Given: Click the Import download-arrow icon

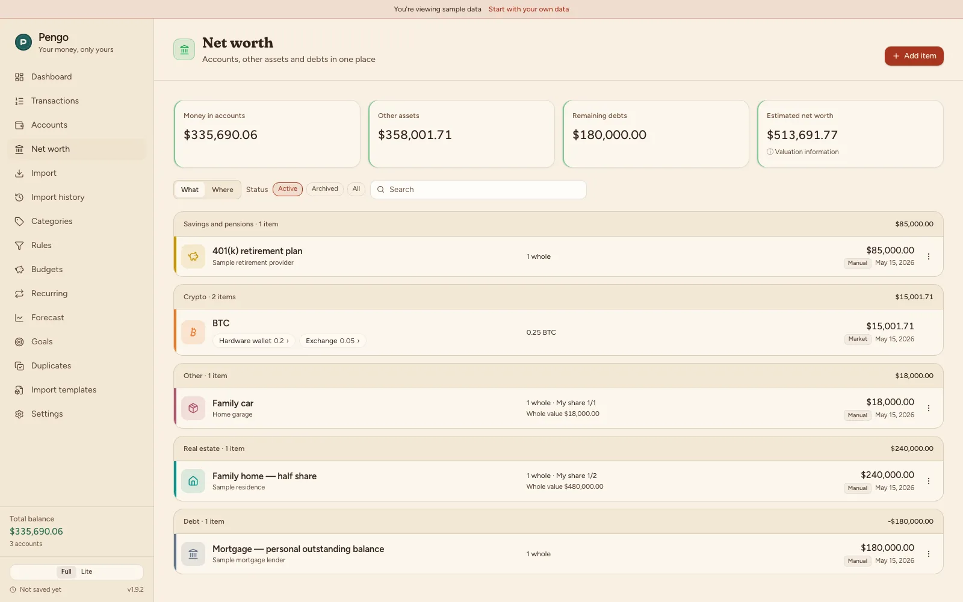Looking at the screenshot, I should 19,173.
